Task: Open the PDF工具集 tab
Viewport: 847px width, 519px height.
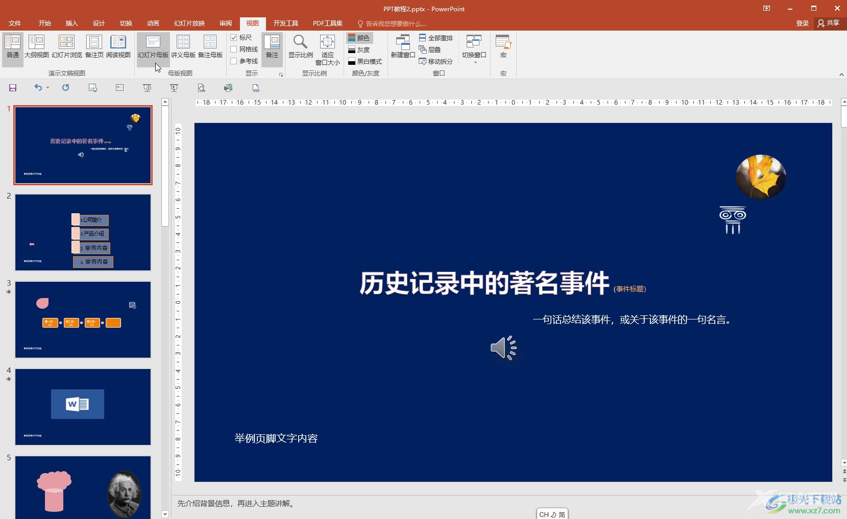Action: click(328, 23)
